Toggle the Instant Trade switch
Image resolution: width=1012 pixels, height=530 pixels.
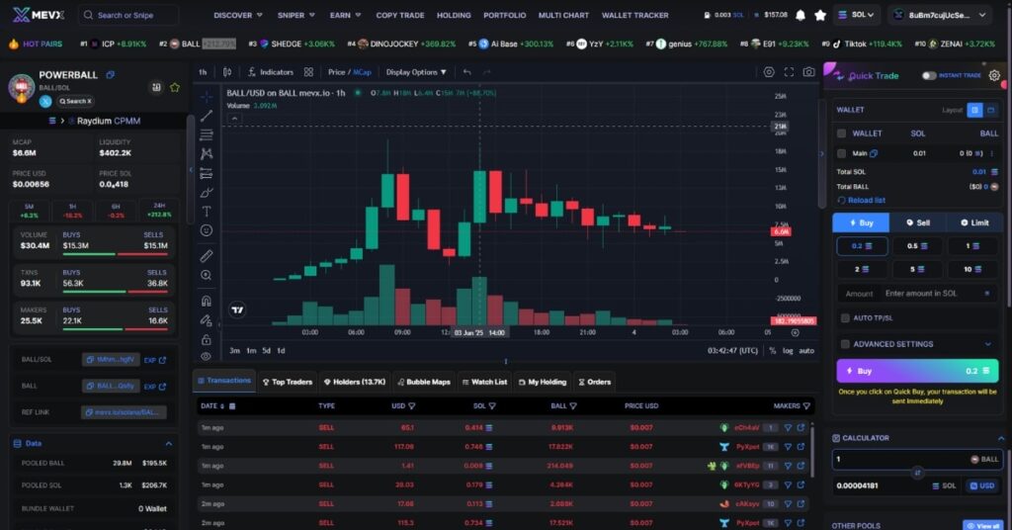(929, 75)
